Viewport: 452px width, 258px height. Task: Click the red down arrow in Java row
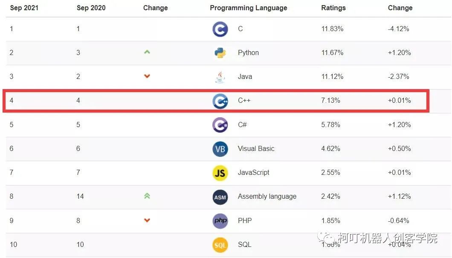tap(147, 76)
